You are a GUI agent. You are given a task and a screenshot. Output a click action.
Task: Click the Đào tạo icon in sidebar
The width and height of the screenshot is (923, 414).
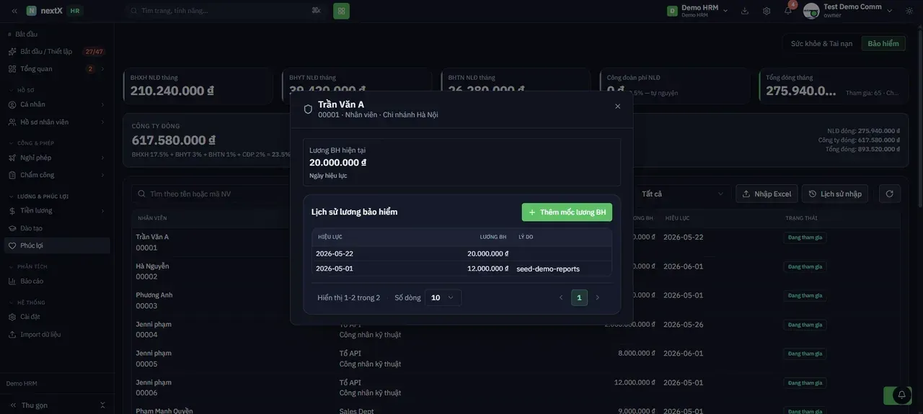[x=12, y=228]
